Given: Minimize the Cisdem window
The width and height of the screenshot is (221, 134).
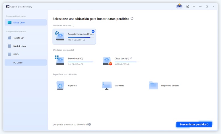Looking at the screenshot, I should (x=200, y=7).
